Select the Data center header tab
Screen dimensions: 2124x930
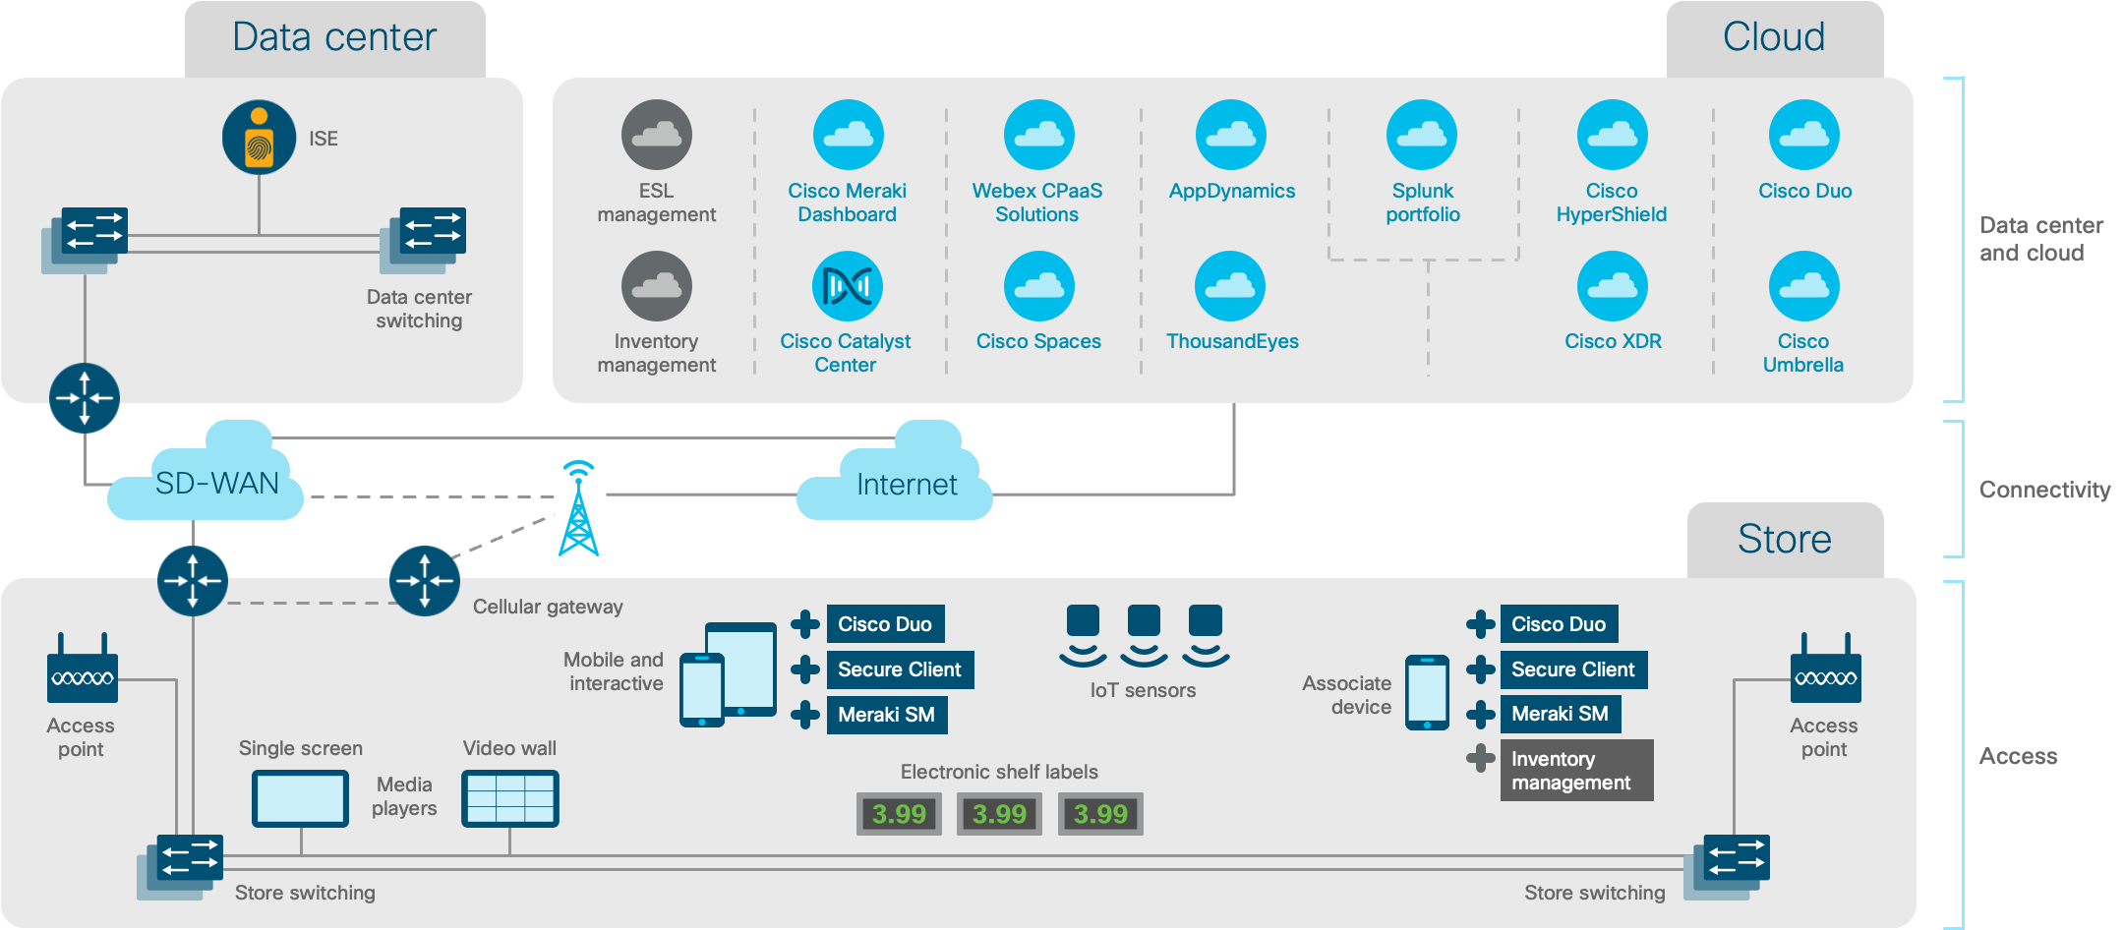point(334,38)
